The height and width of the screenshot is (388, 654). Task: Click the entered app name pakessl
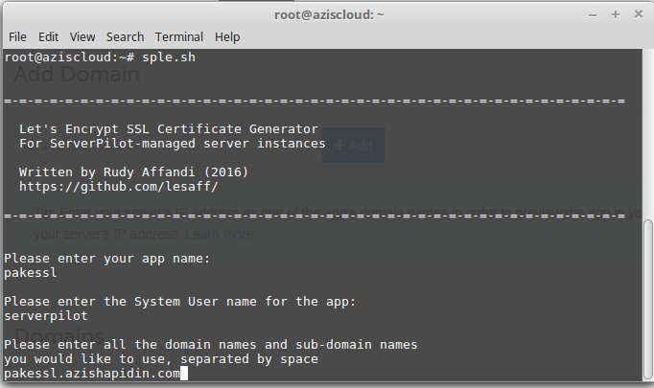[32, 272]
